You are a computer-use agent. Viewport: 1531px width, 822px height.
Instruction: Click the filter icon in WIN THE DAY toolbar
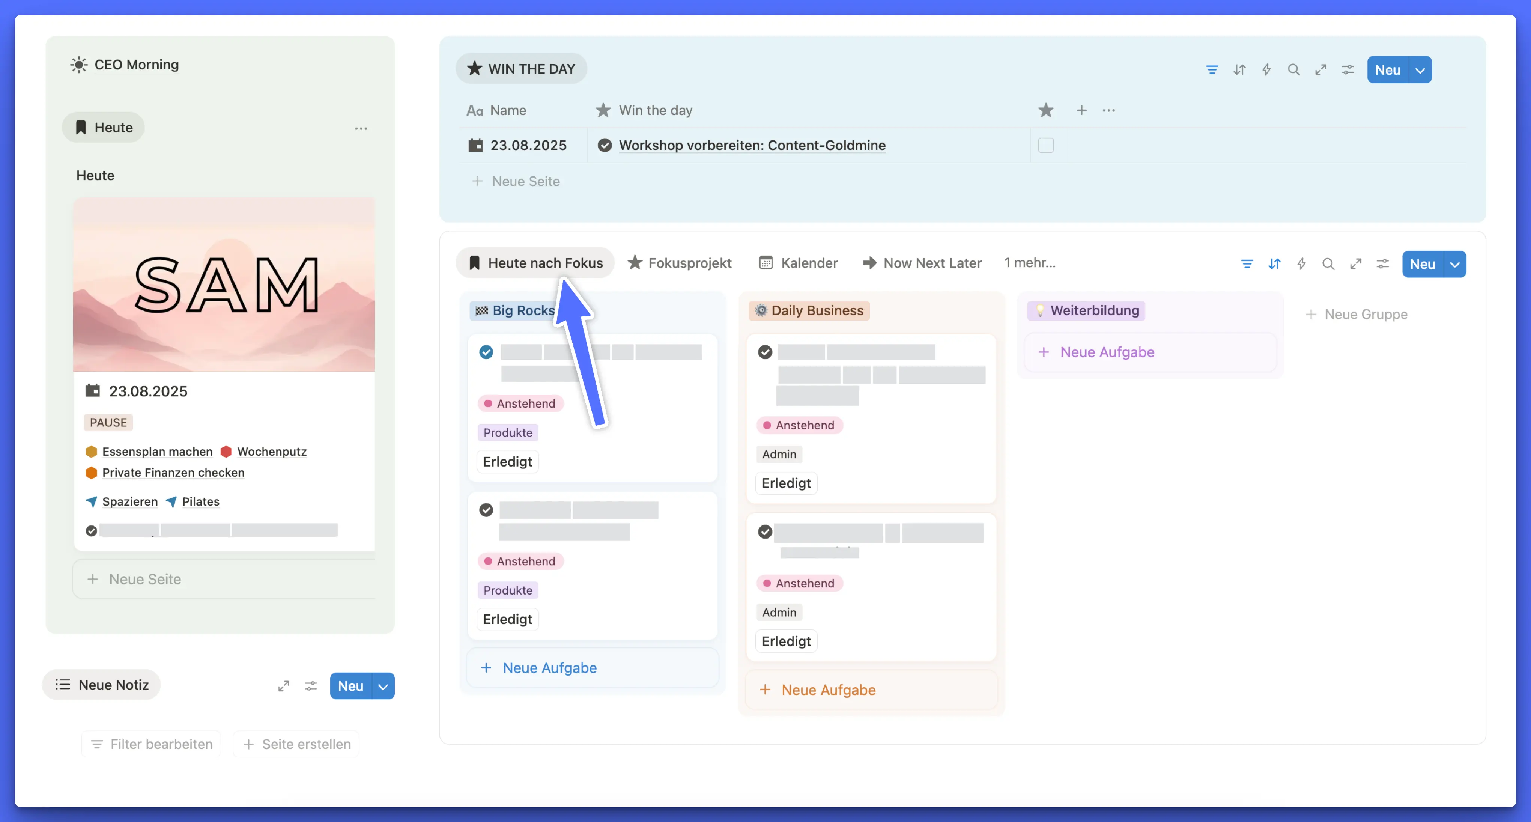pos(1212,70)
